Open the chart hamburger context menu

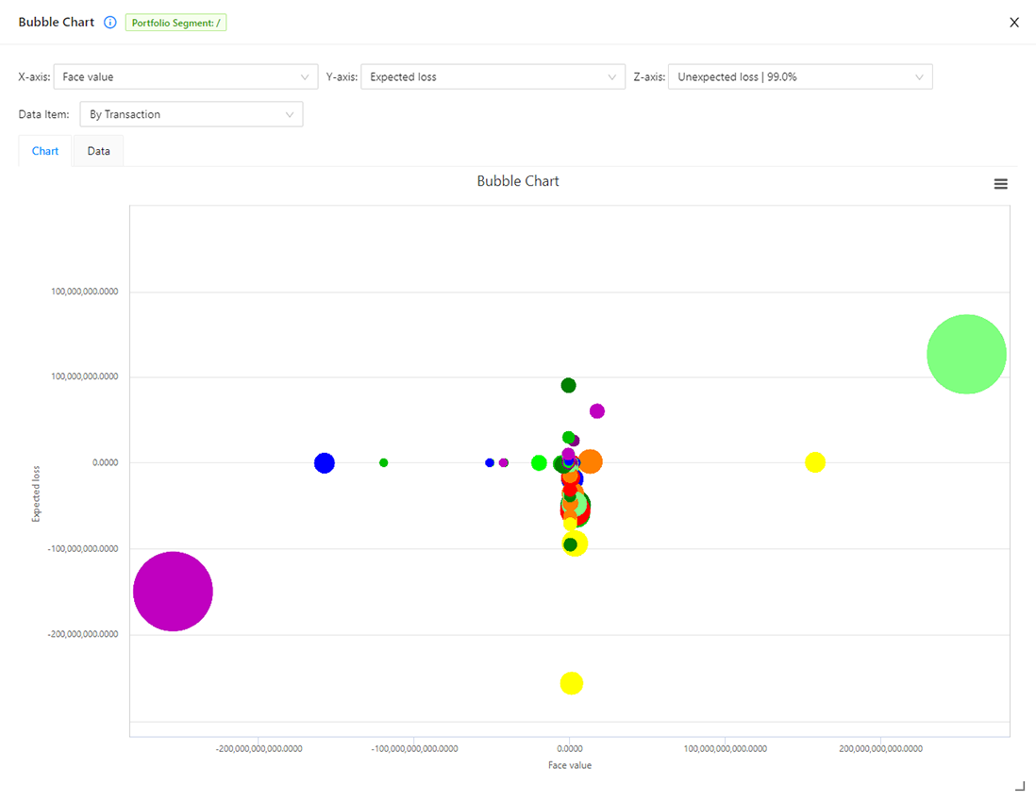(x=1000, y=184)
